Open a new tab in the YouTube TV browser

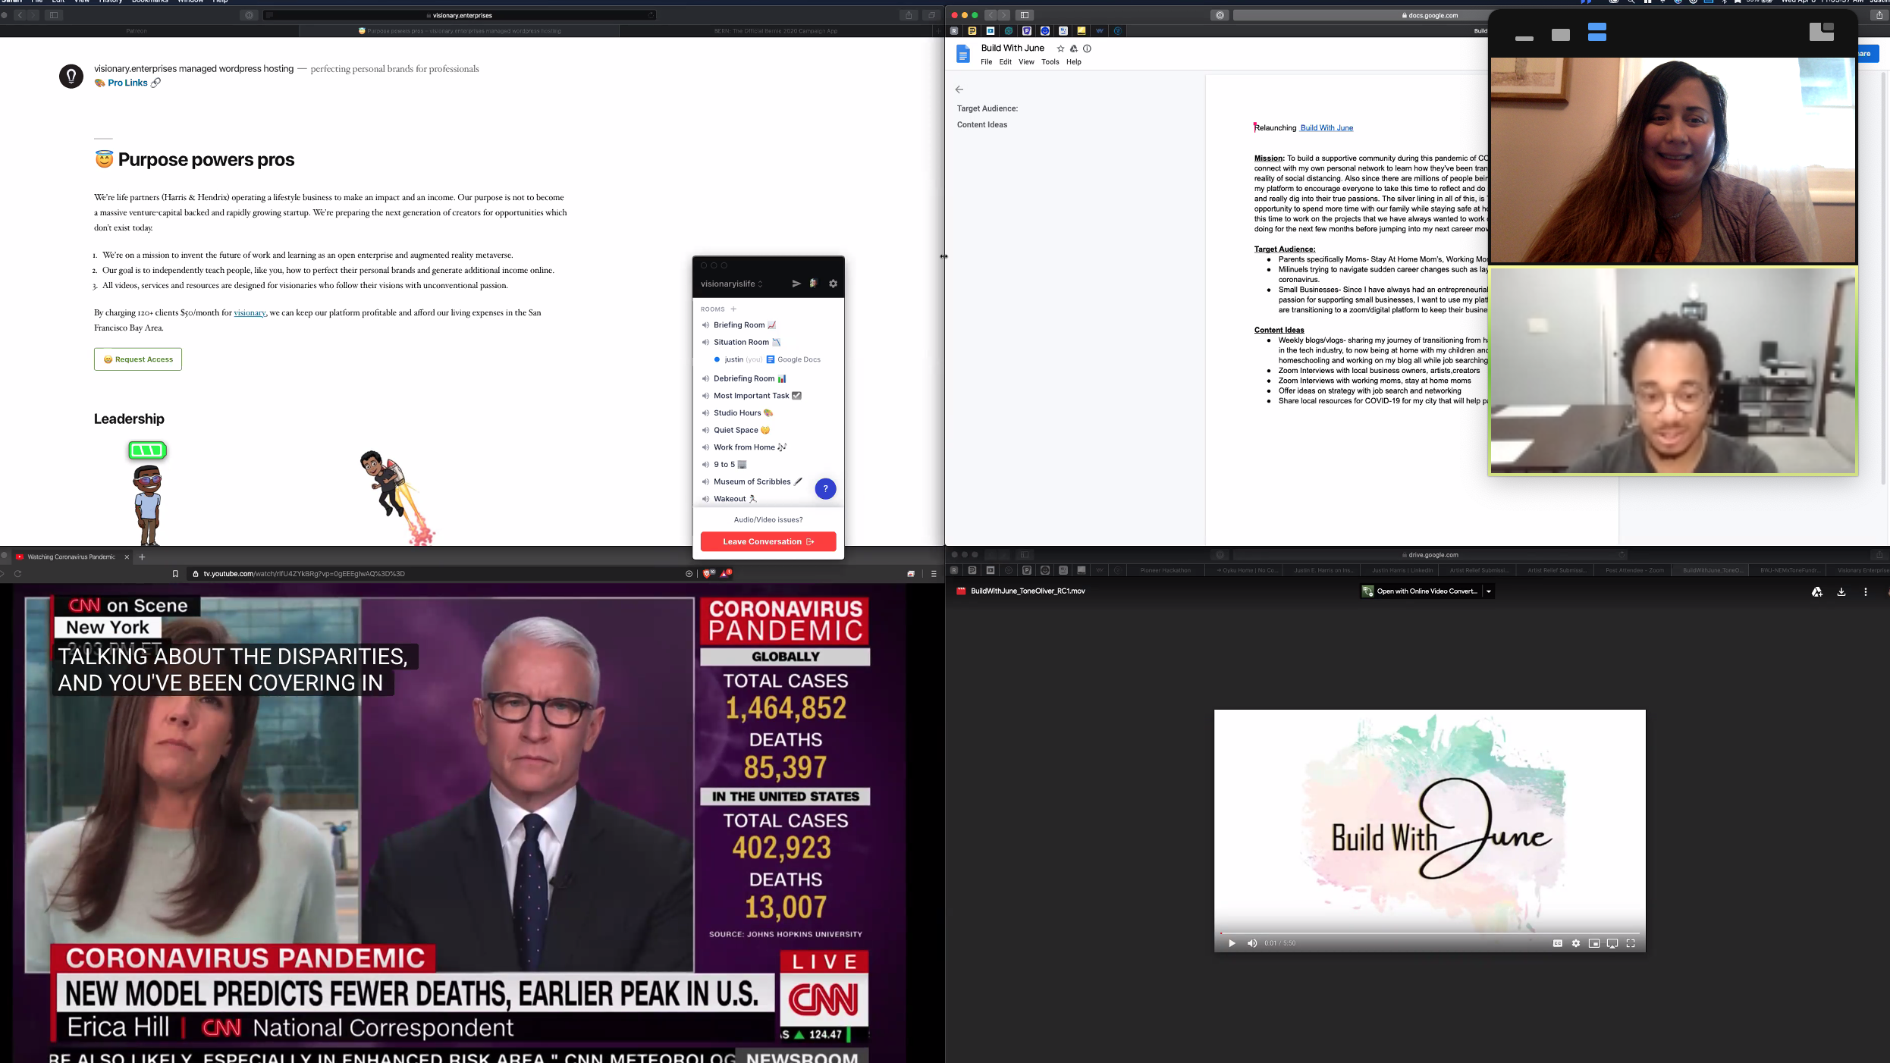(142, 557)
